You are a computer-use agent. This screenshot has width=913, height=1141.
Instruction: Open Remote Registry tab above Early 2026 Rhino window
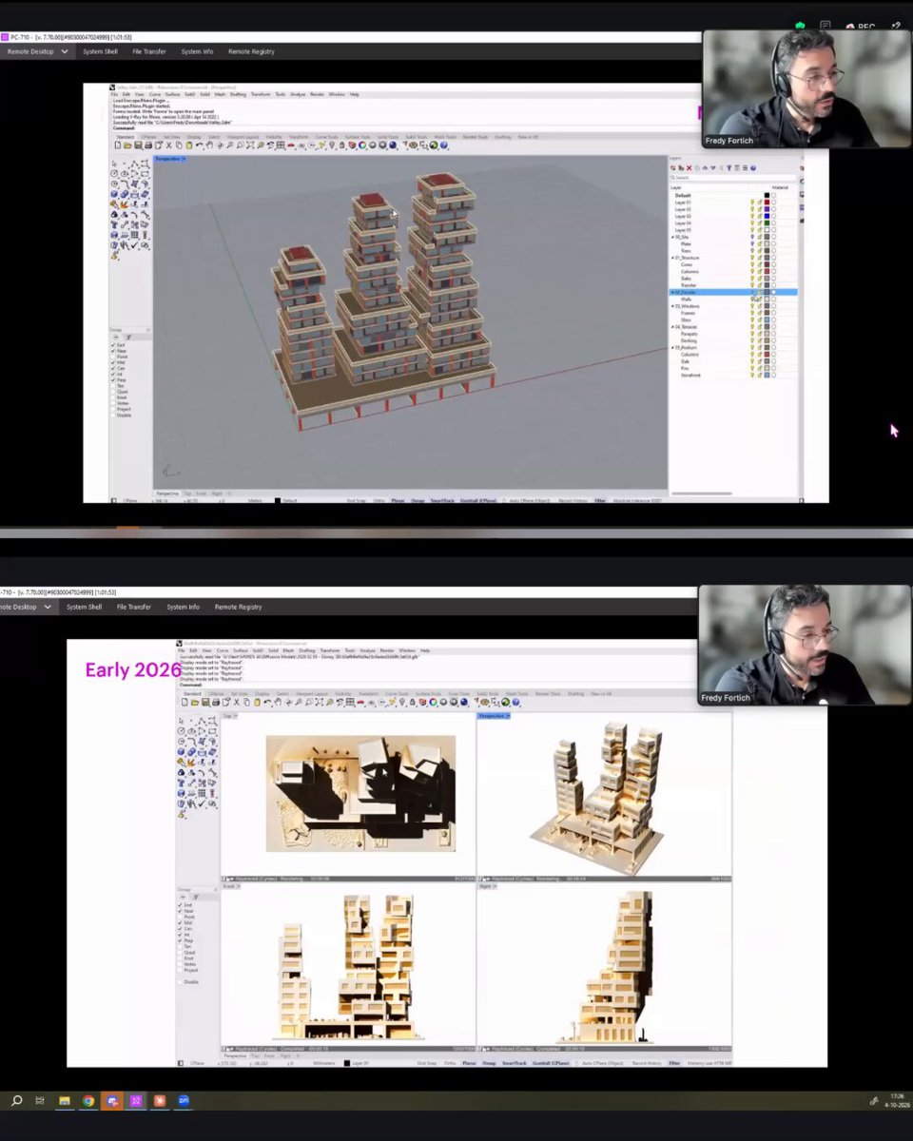tap(238, 607)
